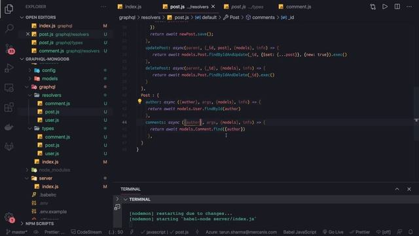
Task: Open the Run and Debug view
Action: pyautogui.click(x=9, y=68)
